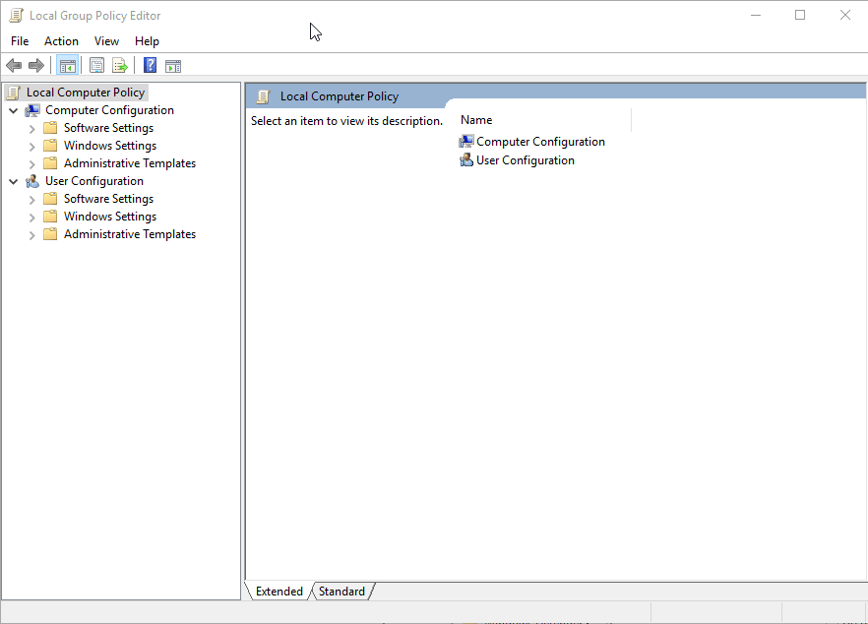Viewport: 868px width, 624px height.
Task: Click folder icon of Windows Settings under Computer Configuration
Action: [x=50, y=146]
